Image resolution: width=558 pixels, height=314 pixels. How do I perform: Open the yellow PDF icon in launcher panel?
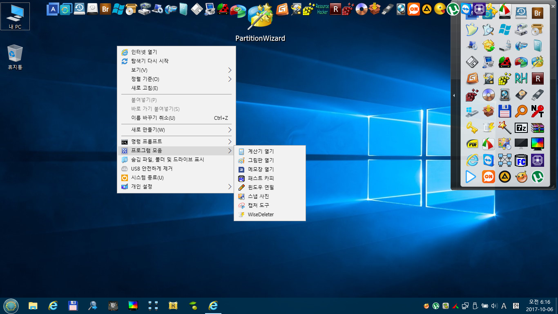(472, 144)
